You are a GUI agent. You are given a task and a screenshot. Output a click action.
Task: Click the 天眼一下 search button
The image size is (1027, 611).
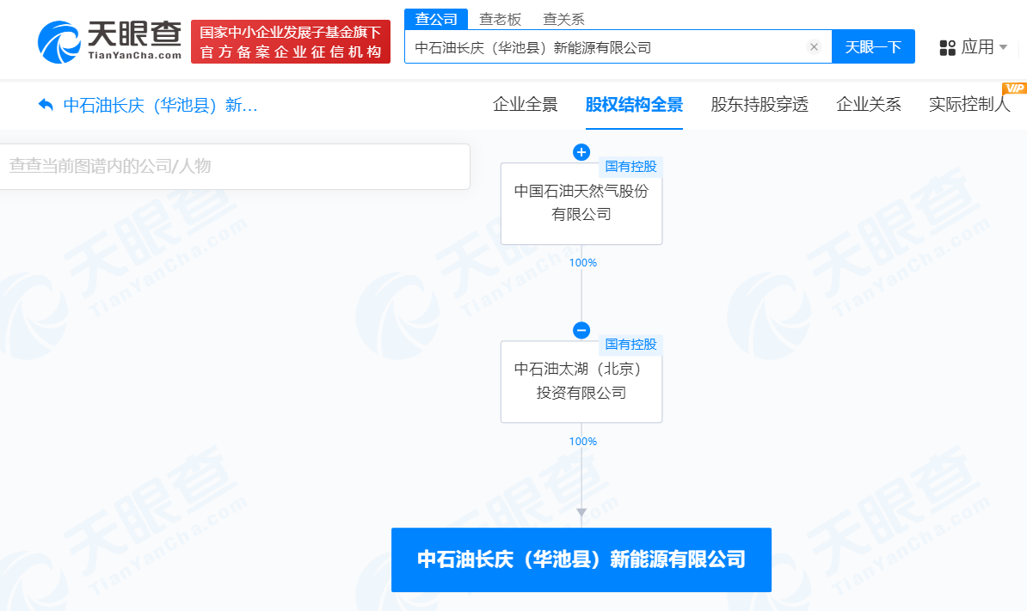873,47
